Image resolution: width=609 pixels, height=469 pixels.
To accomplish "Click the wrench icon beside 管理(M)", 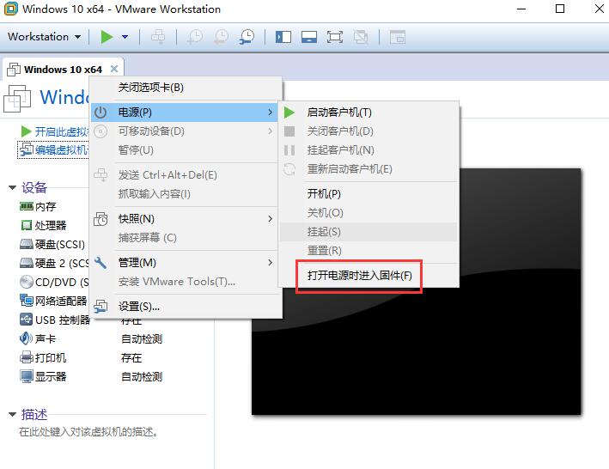I will 100,263.
